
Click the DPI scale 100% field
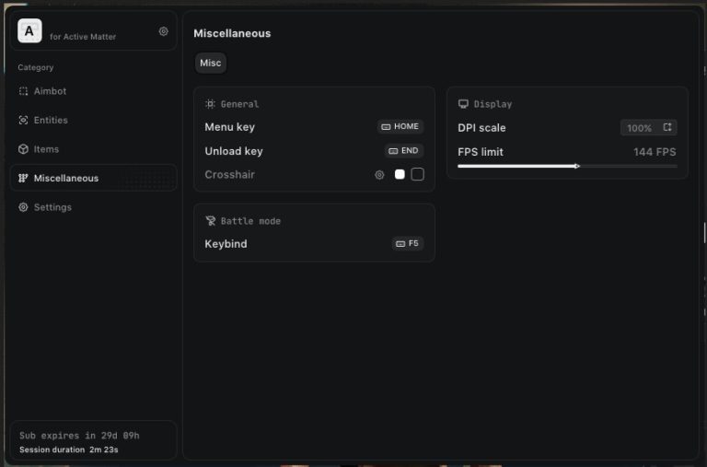tap(639, 128)
